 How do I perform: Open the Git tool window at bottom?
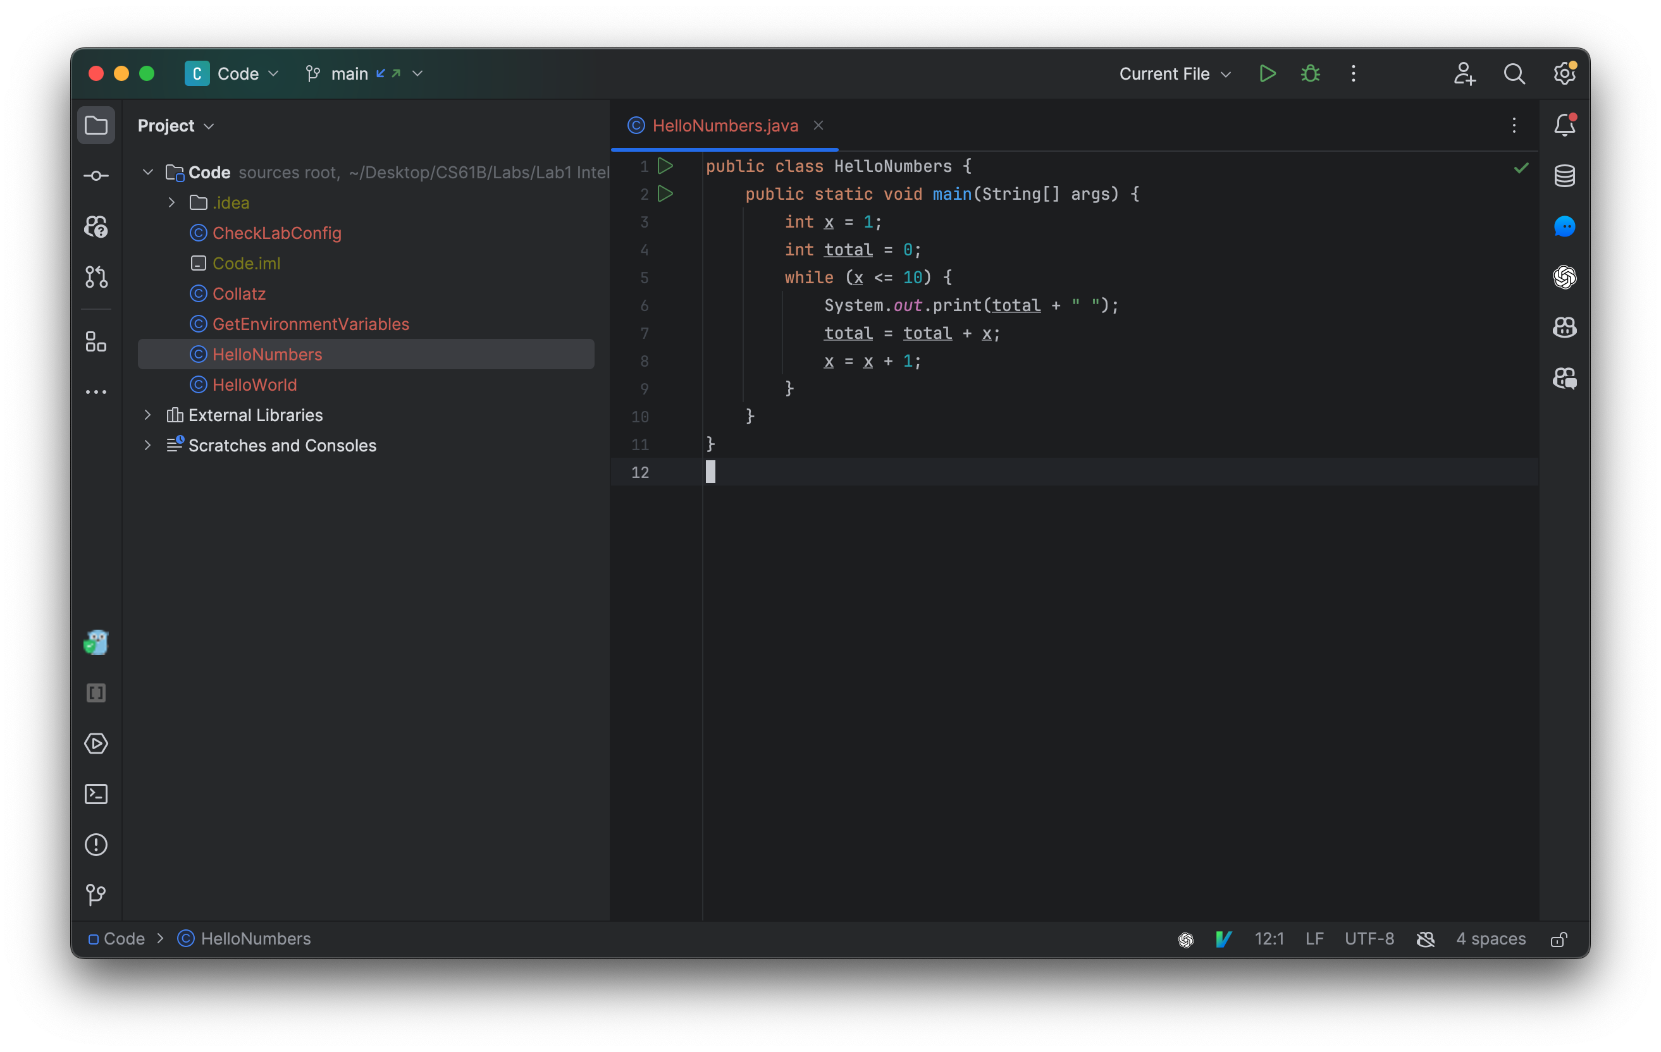pyautogui.click(x=96, y=895)
